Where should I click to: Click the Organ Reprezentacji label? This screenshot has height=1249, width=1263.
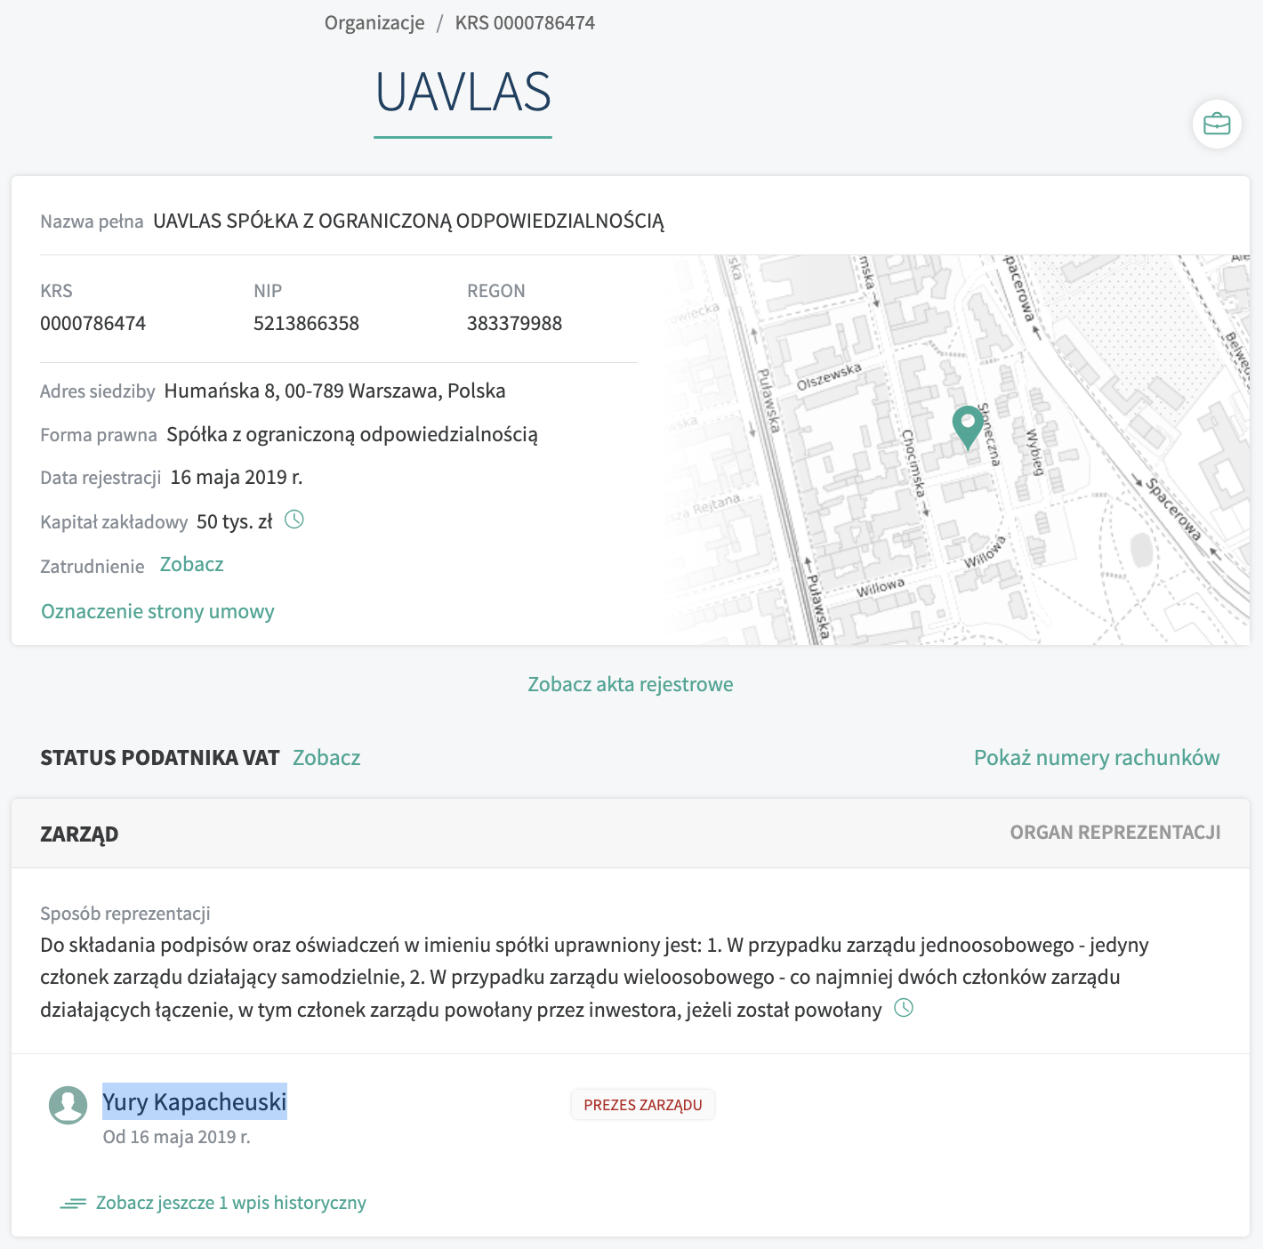1115,833
